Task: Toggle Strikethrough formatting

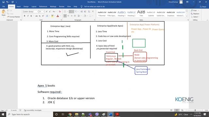Action: [36, 16]
